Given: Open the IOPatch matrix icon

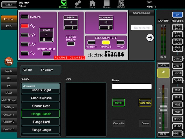Looking at the screenshot, I should pyautogui.click(x=121, y=4).
